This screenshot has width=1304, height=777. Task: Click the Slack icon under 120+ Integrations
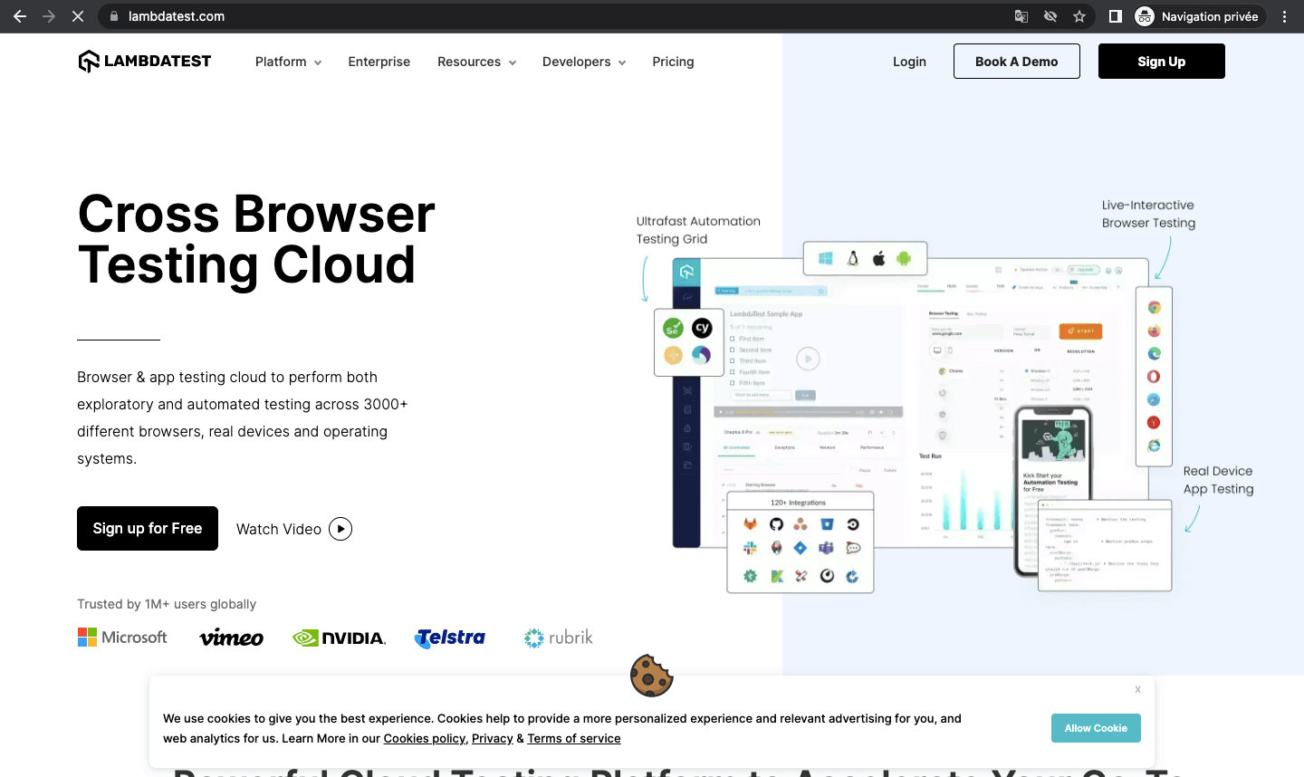(x=751, y=548)
